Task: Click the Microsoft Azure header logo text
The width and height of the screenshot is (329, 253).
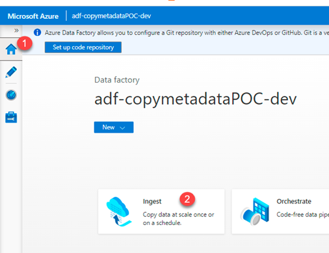Action: pyautogui.click(x=33, y=16)
